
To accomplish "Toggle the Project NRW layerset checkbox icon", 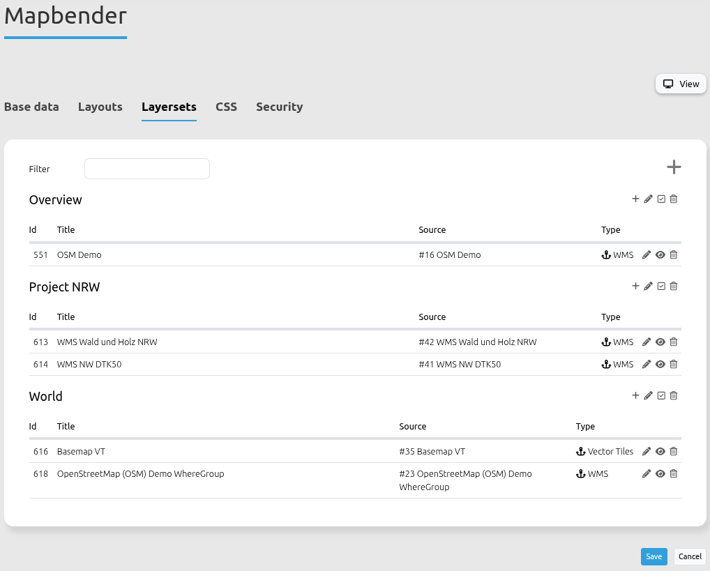I will click(x=661, y=287).
